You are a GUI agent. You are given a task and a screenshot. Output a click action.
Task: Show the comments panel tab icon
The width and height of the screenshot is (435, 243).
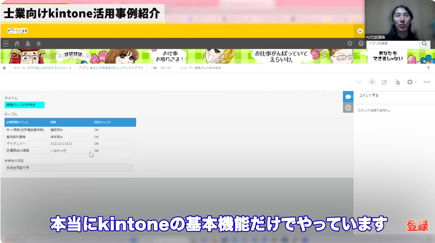coord(348,96)
